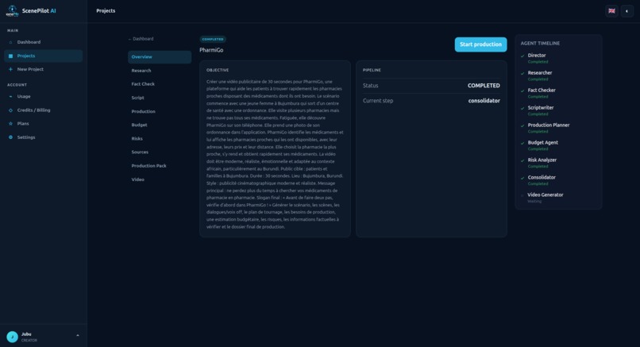This screenshot has width=640, height=347.
Task: Switch to the Sources tab
Action: point(160,152)
